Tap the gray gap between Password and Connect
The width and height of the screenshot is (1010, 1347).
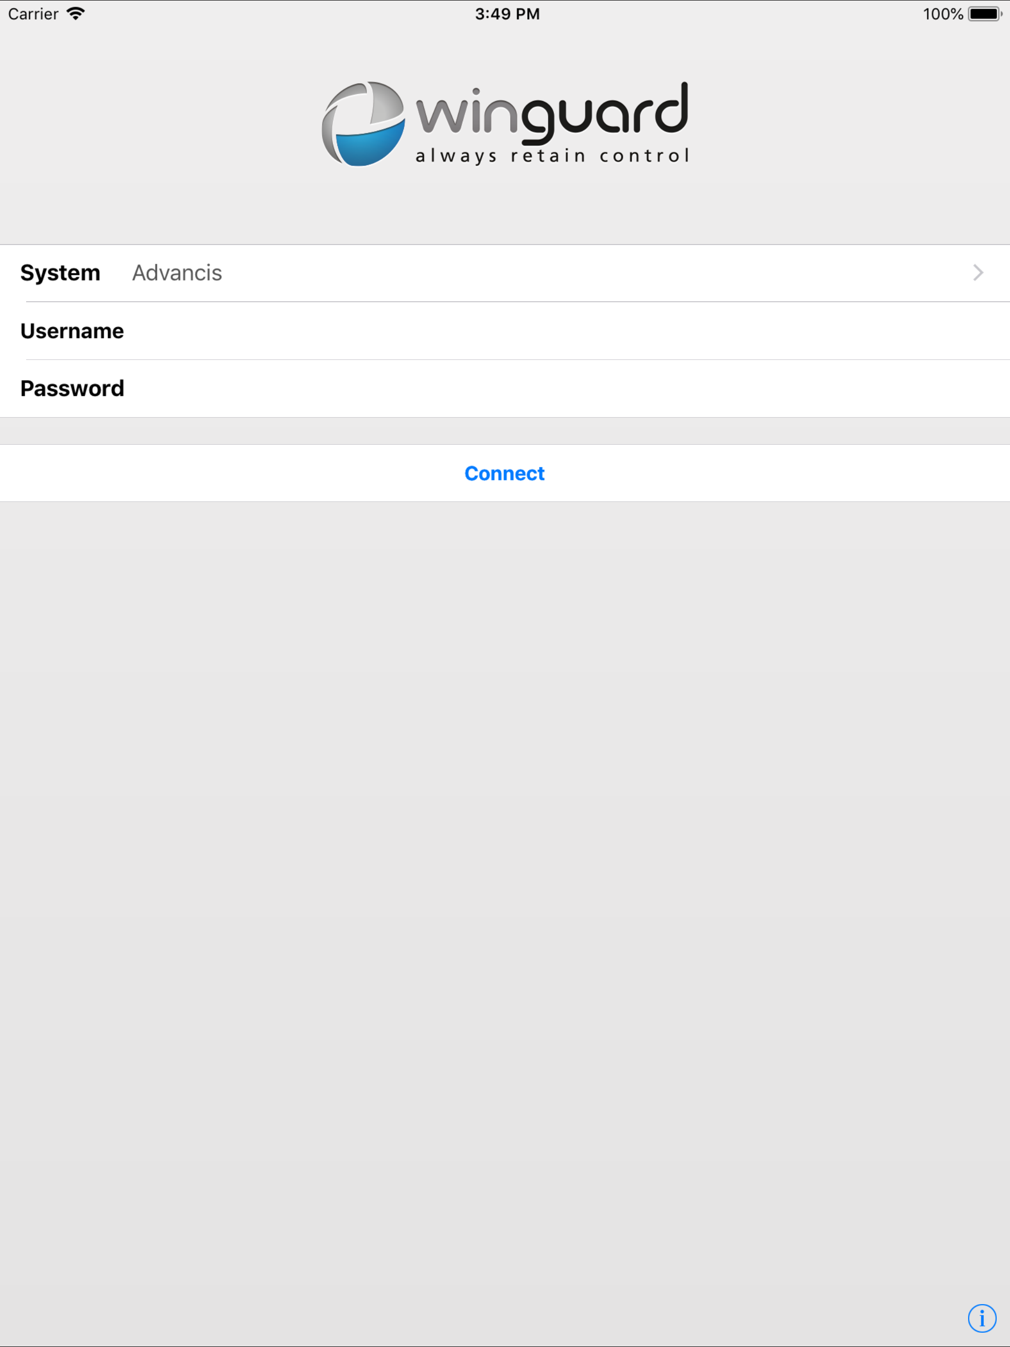(x=505, y=431)
